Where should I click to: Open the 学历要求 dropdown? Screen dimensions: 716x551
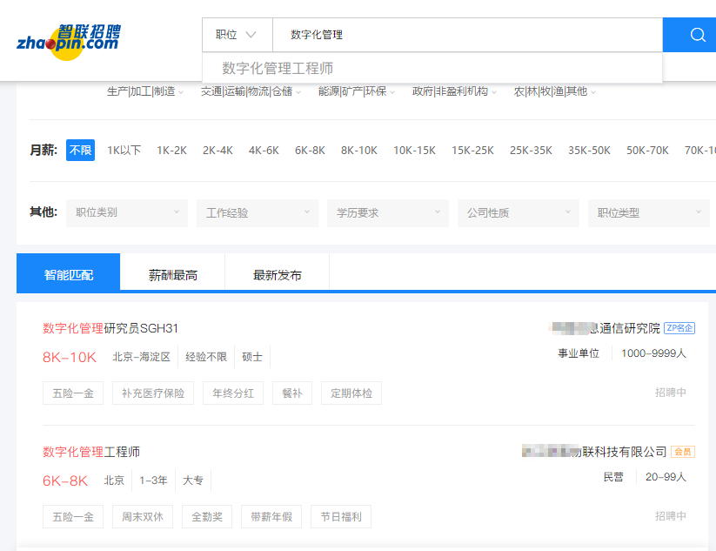tap(388, 213)
